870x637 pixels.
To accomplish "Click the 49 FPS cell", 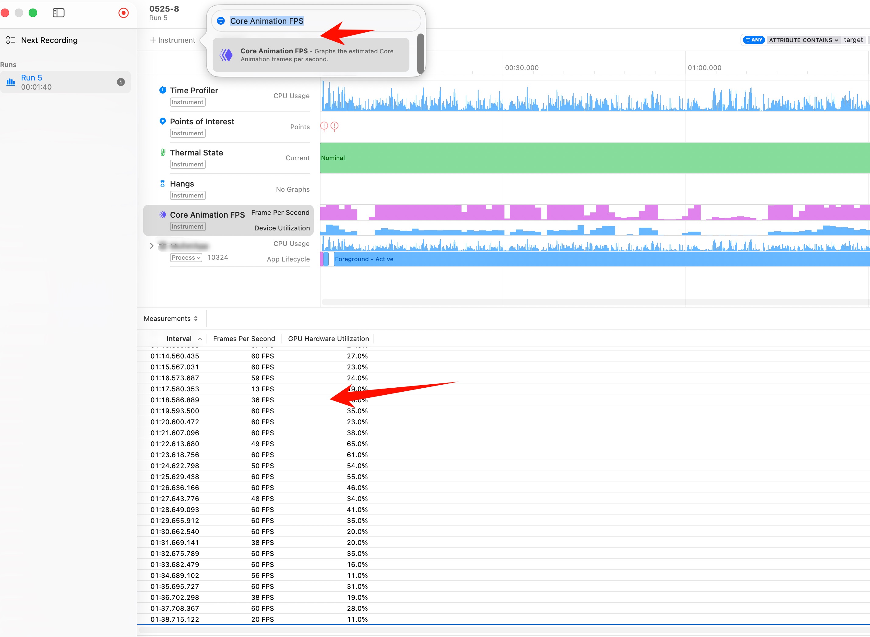I will (x=262, y=444).
